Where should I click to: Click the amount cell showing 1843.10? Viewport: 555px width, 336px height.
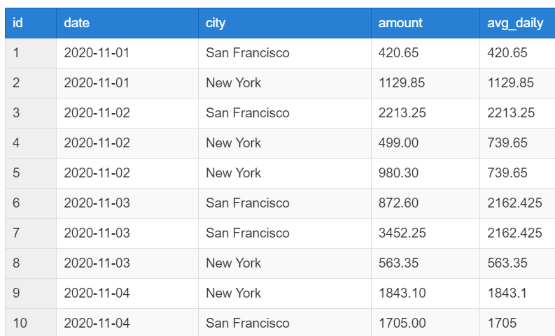[x=402, y=293]
